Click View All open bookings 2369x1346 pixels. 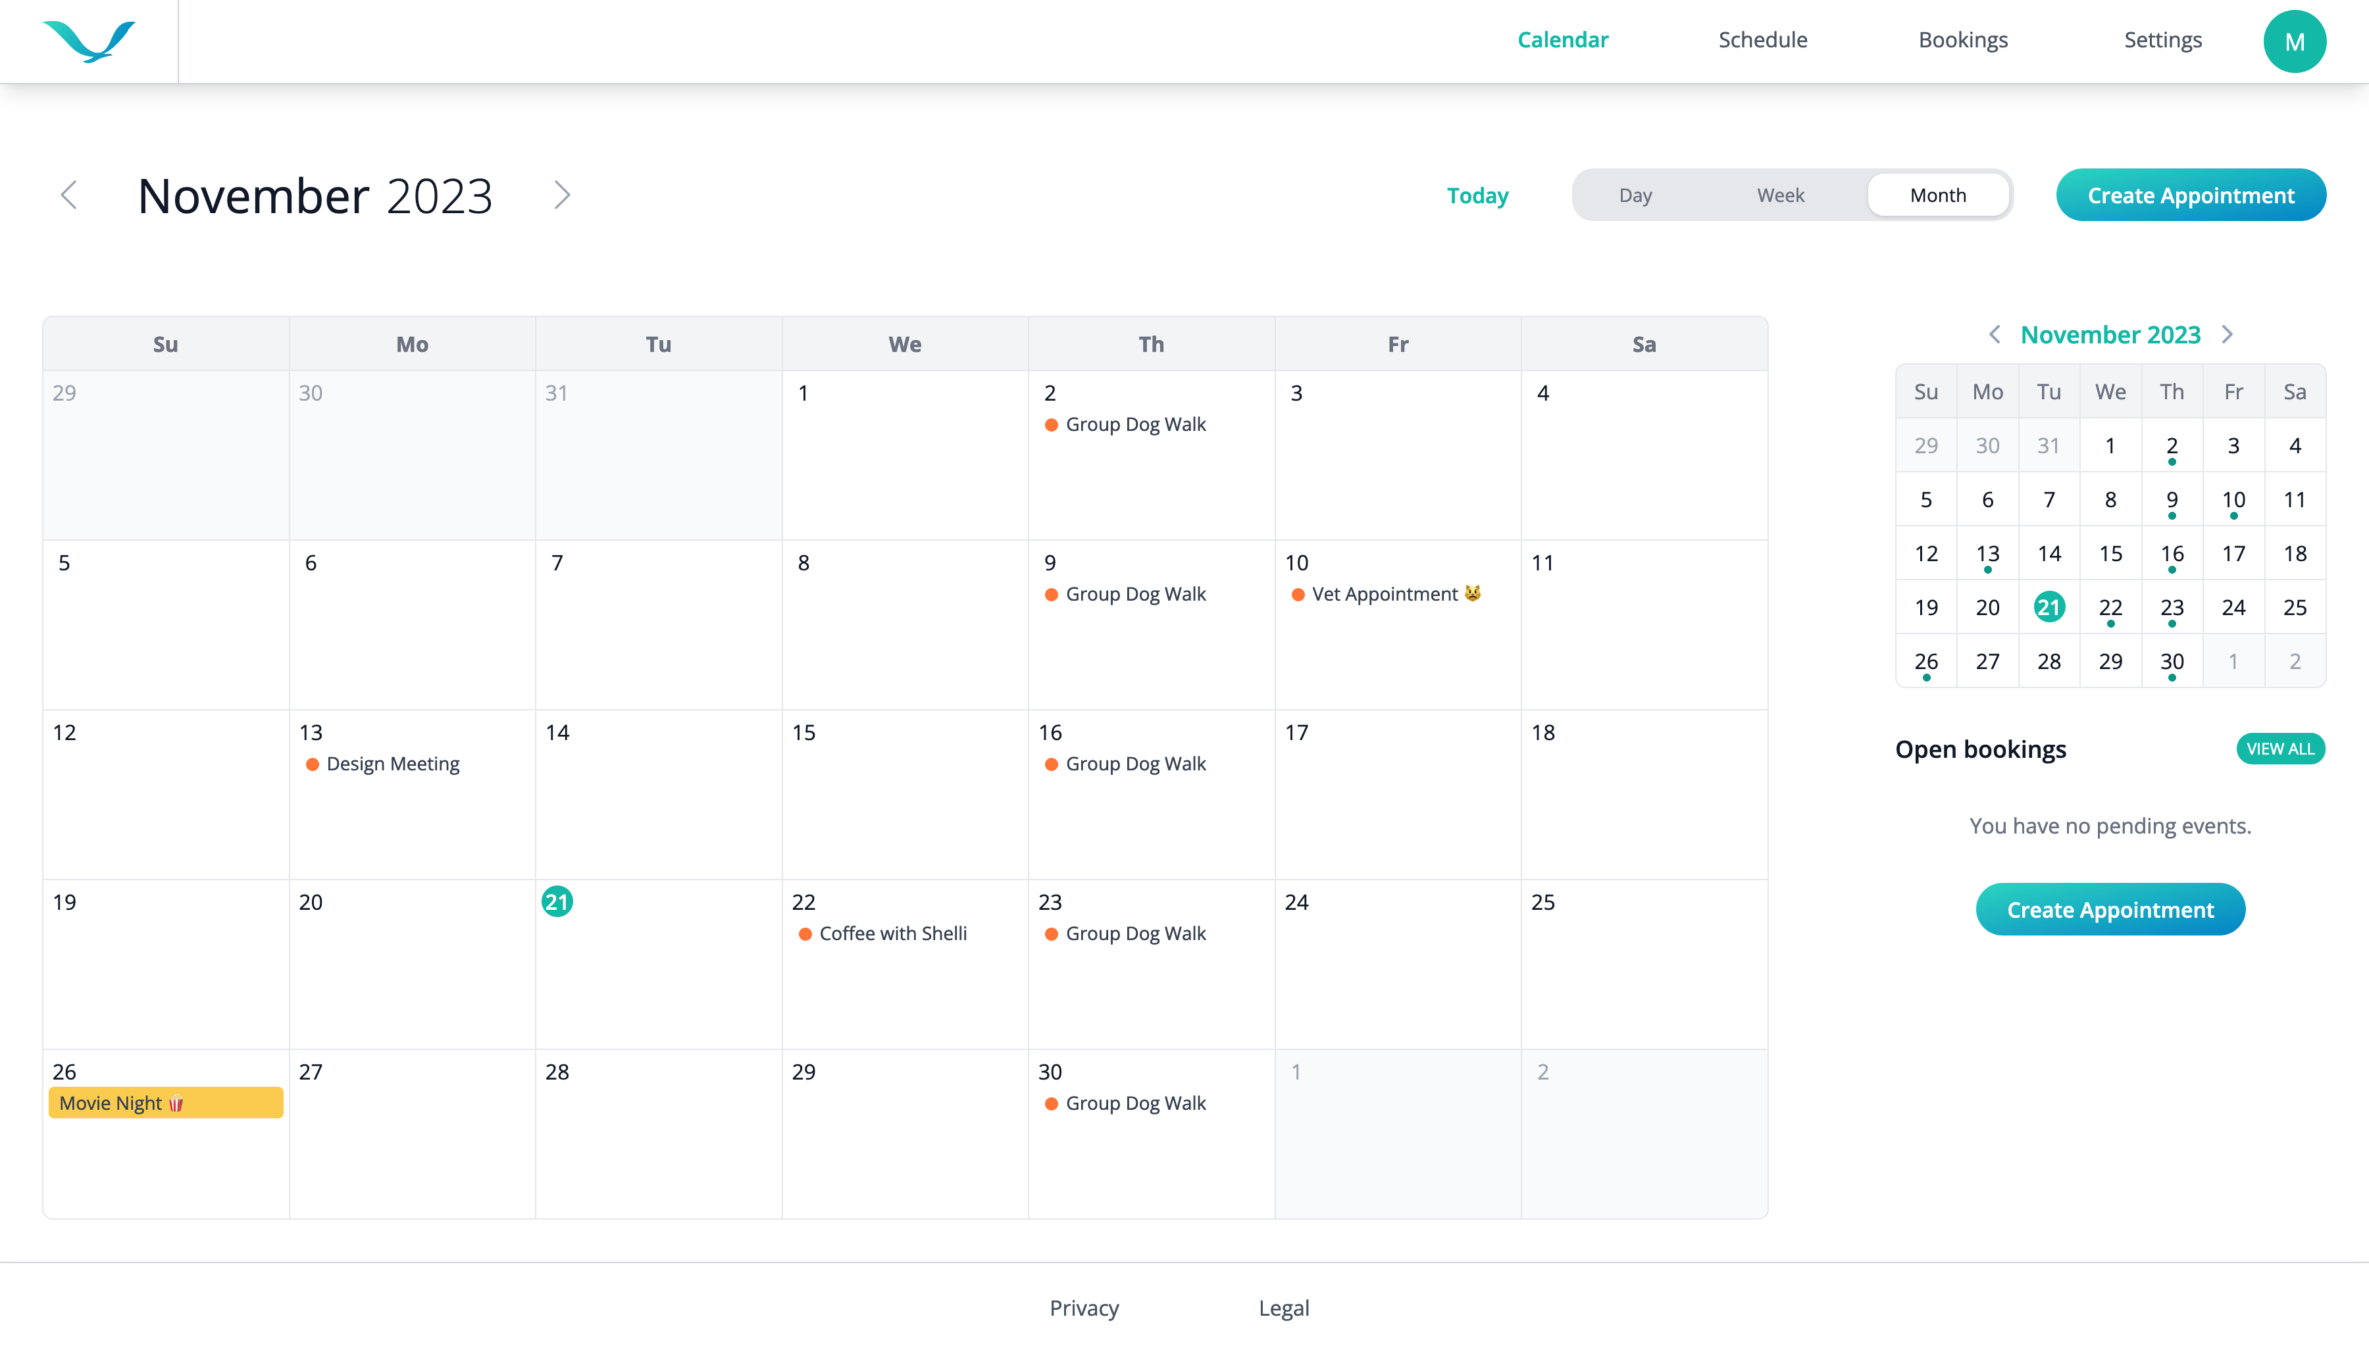2280,749
